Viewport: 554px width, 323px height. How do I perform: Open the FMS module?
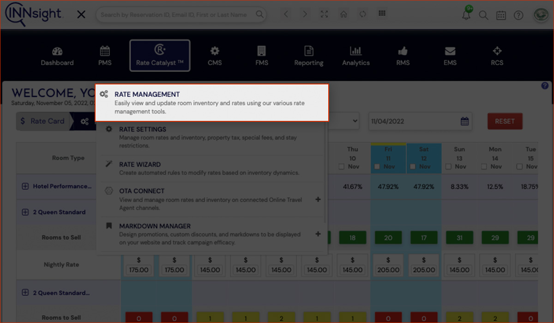click(x=262, y=56)
